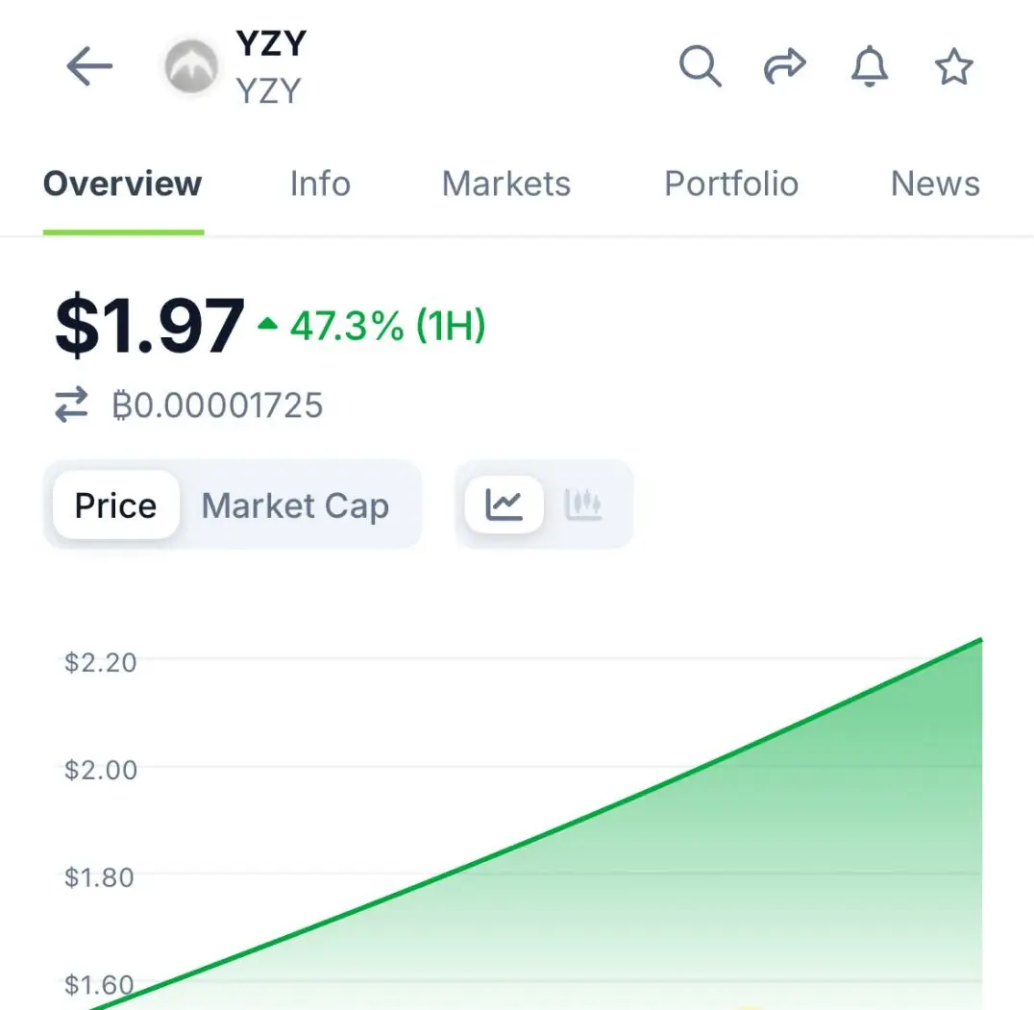Select the Market Cap chart toggle
This screenshot has width=1034, height=1010.
click(x=295, y=505)
